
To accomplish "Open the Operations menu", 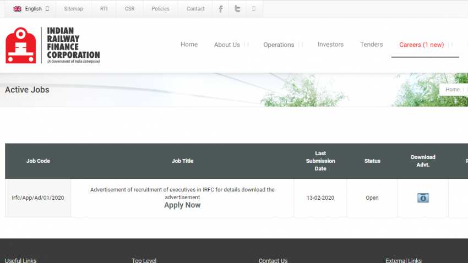I will [x=279, y=45].
